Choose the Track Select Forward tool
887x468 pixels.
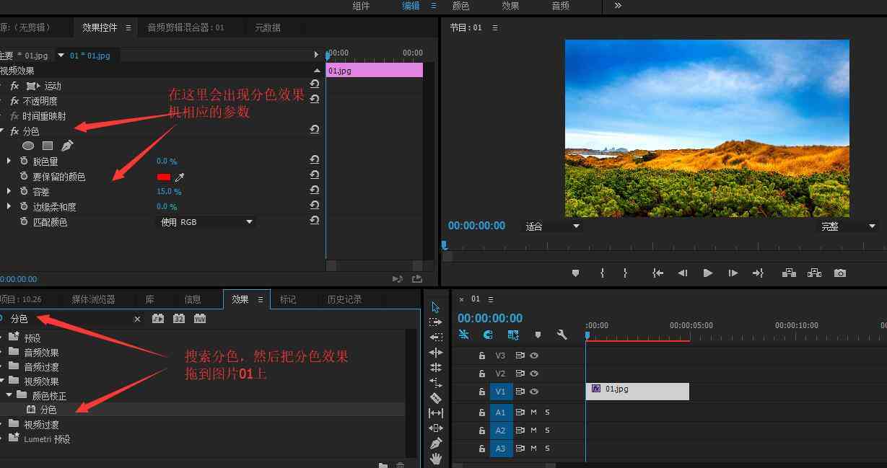(436, 322)
